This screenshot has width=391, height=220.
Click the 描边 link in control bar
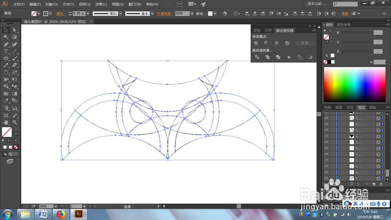(60, 14)
